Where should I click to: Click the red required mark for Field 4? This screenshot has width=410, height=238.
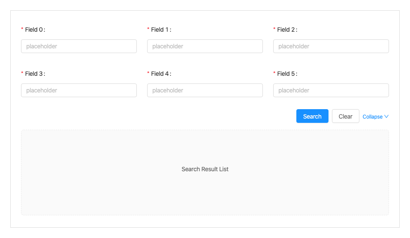148,74
